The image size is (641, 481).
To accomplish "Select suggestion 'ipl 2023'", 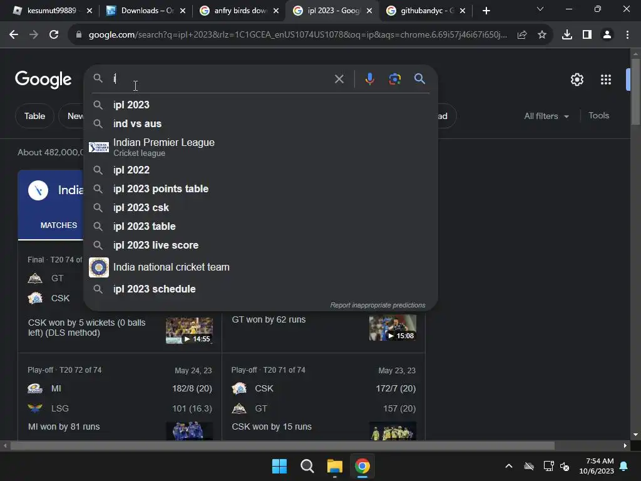I will coord(260,105).
